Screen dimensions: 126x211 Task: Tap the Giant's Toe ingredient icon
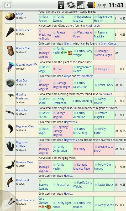10,50
